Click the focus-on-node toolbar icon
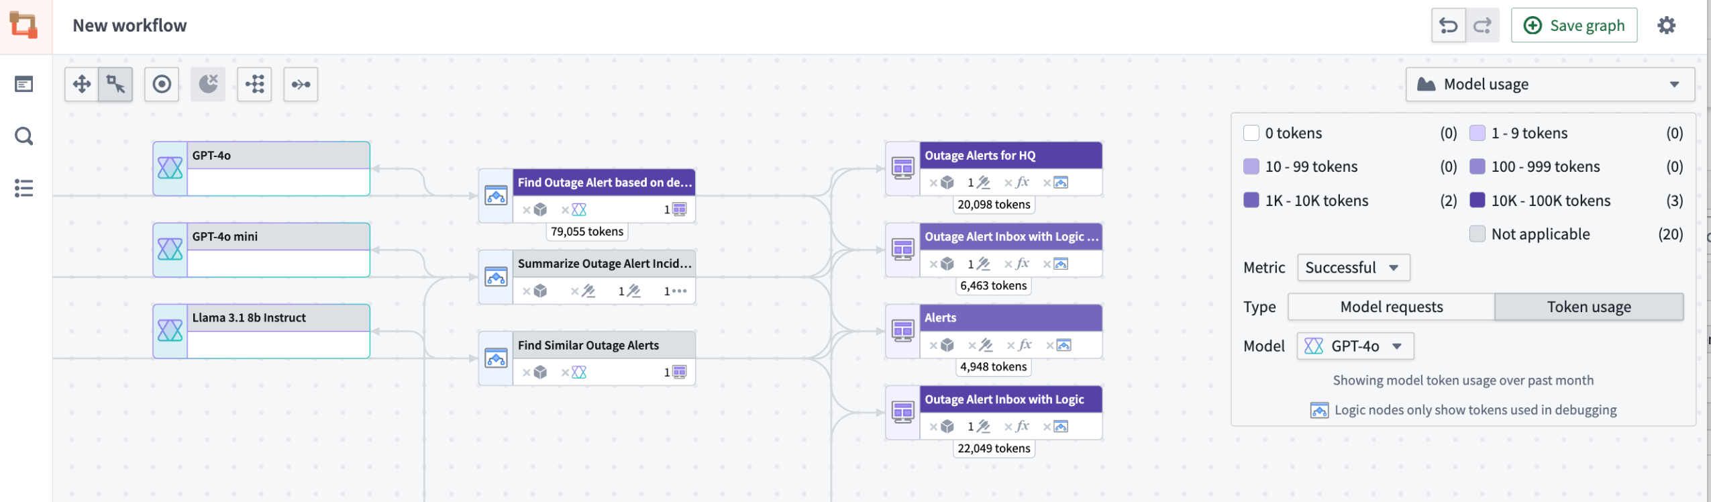 tap(161, 85)
